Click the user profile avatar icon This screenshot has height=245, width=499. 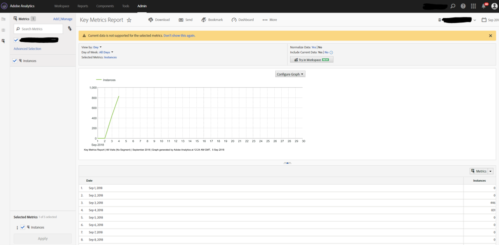pos(494,6)
